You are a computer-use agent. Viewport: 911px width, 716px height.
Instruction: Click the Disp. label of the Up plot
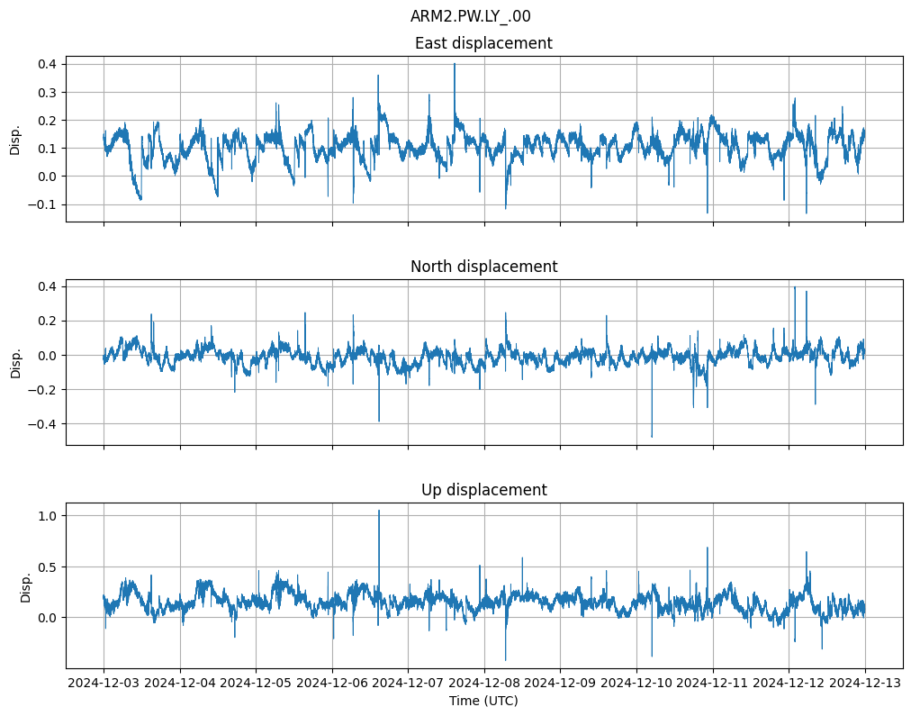[x=26, y=586]
